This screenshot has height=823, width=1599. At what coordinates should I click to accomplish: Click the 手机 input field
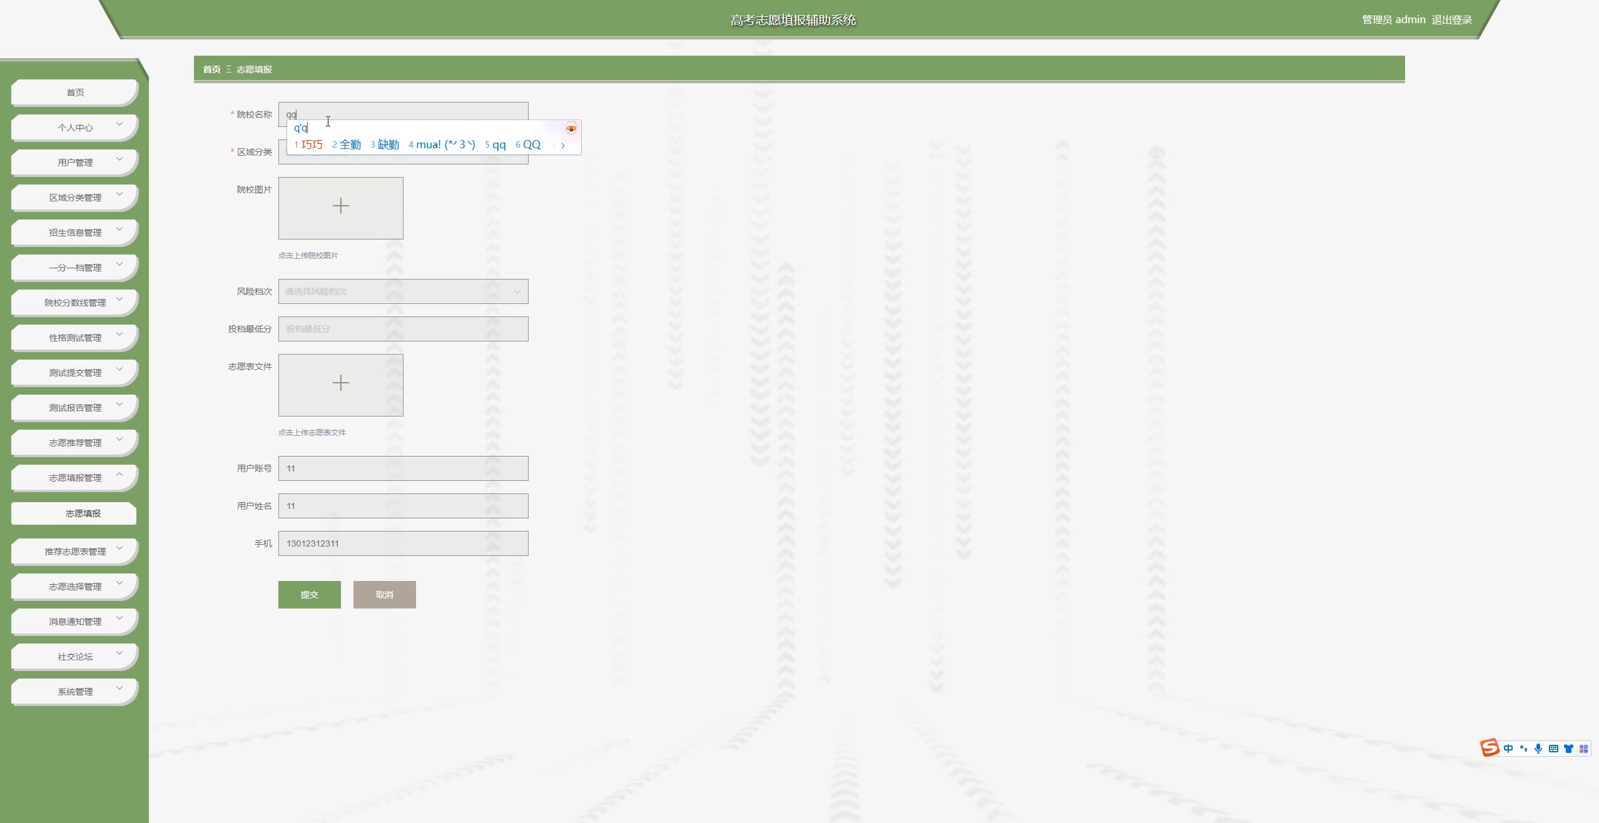coord(404,543)
